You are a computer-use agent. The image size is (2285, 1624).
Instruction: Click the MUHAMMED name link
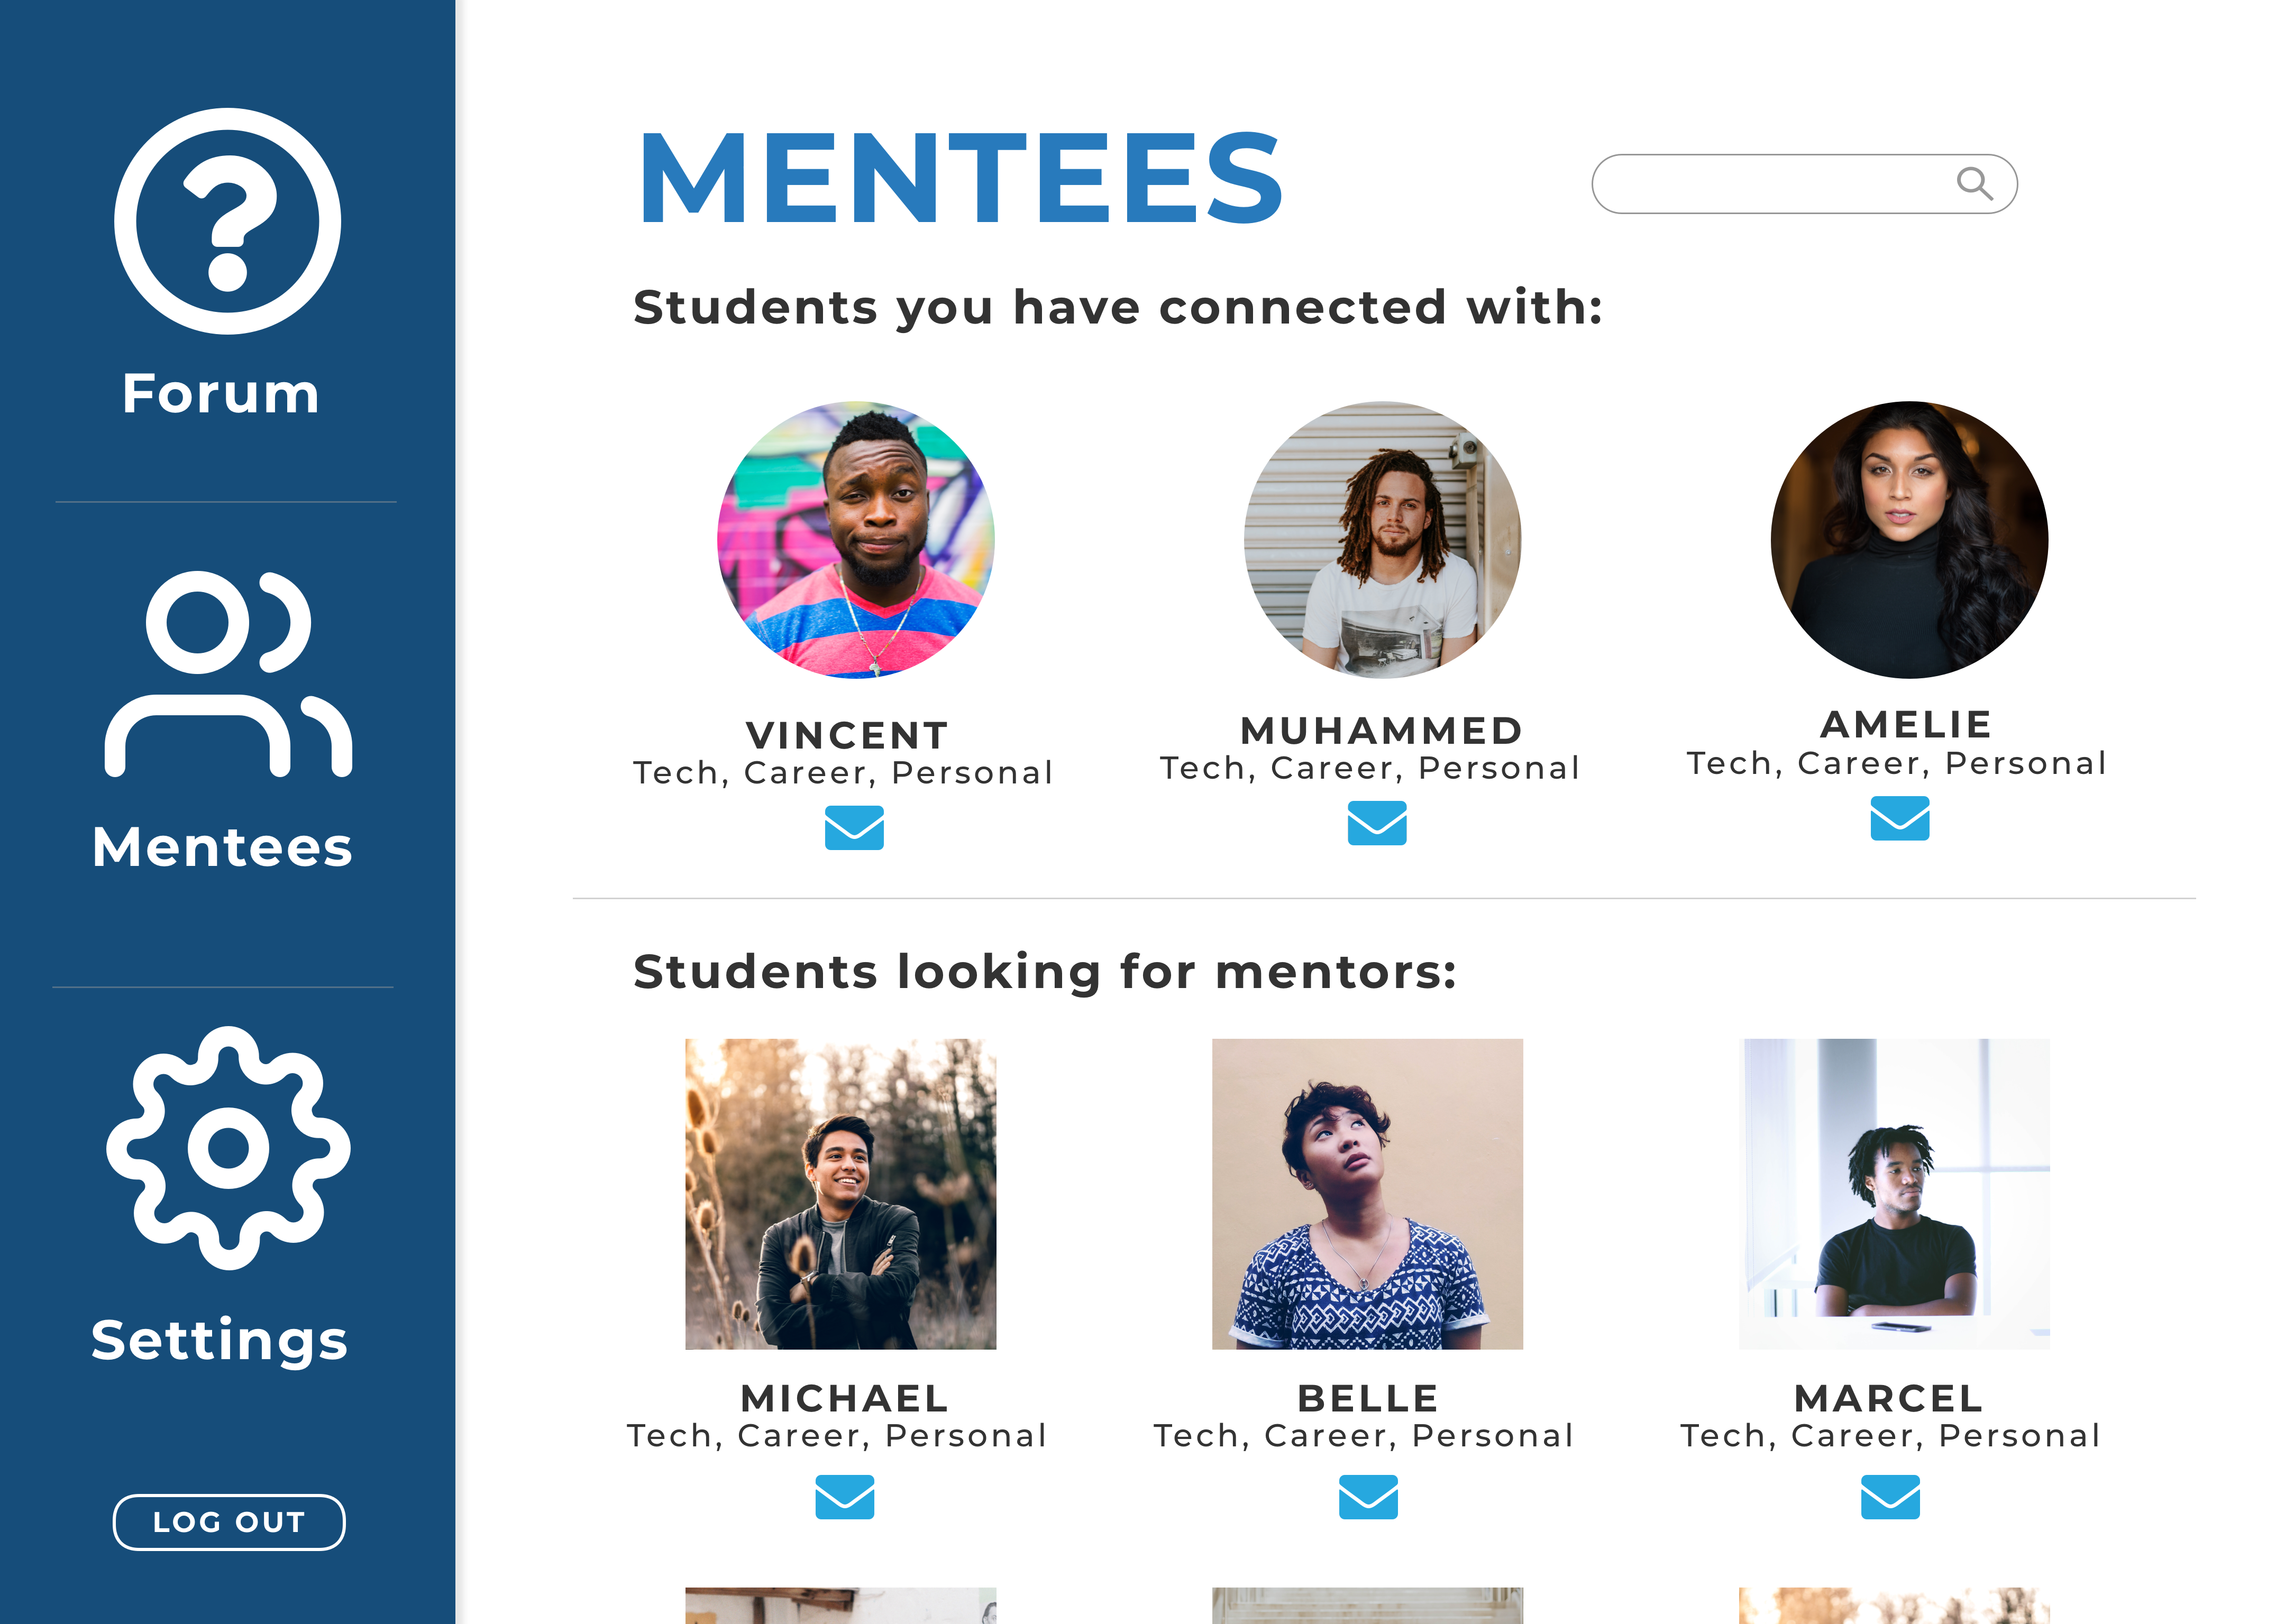(x=1382, y=731)
